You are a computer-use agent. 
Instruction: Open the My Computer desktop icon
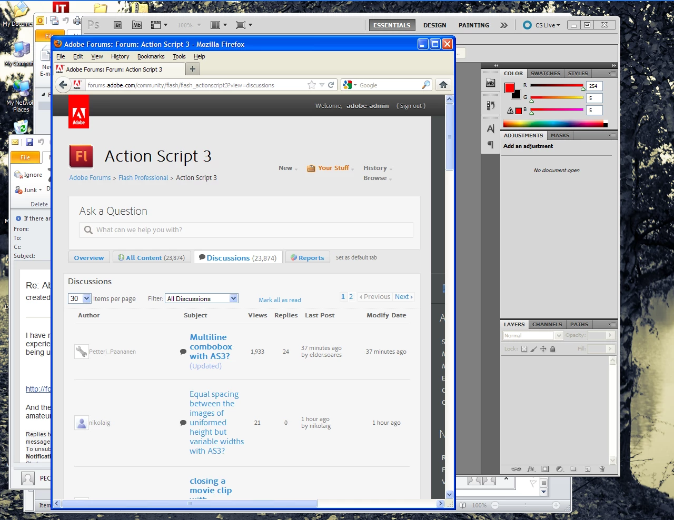[x=21, y=53]
